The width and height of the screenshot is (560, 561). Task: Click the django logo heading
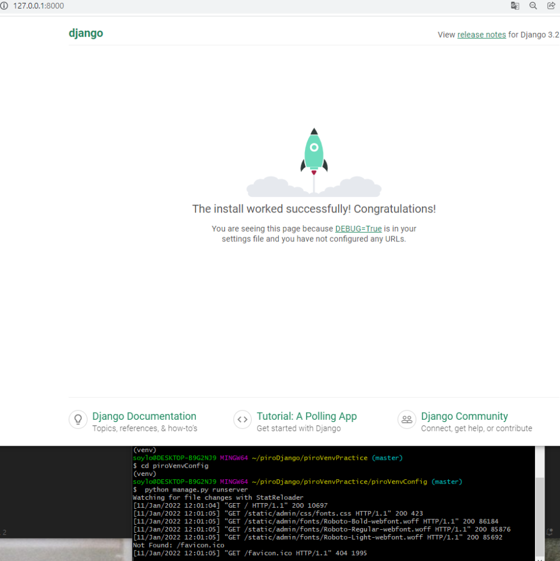(86, 33)
